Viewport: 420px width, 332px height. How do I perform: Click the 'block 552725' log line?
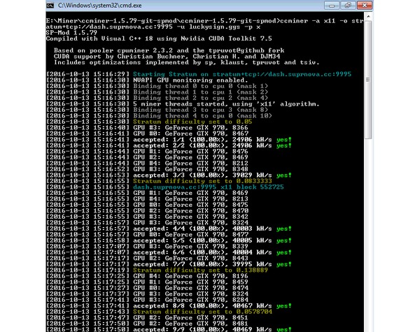[164, 187]
